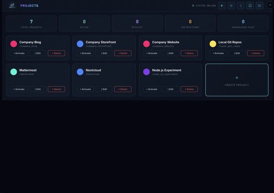Click the /node_js_experiment path text
The width and height of the screenshot is (274, 193).
coord(165,74)
